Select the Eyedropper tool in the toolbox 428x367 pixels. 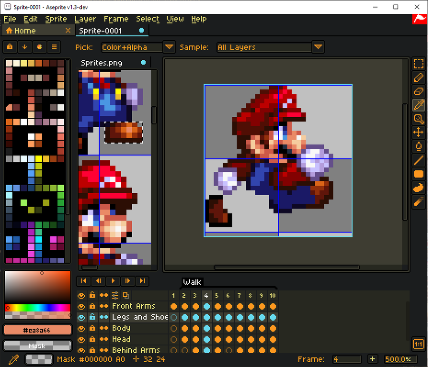pos(418,105)
